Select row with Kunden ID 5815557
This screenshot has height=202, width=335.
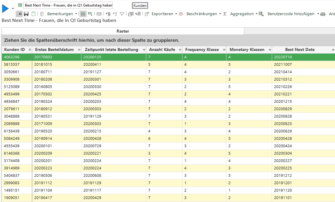point(12,65)
